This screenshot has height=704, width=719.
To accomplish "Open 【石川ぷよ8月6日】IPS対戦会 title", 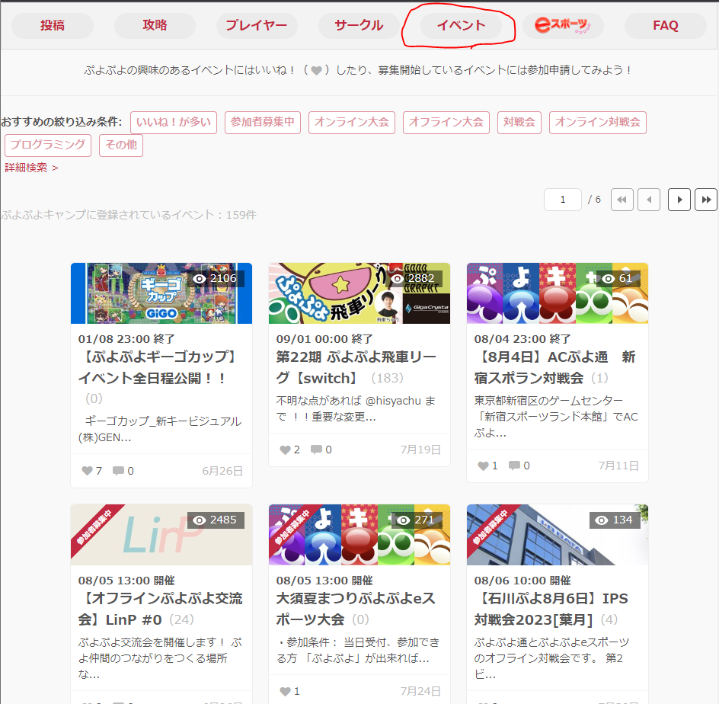I will (x=551, y=609).
